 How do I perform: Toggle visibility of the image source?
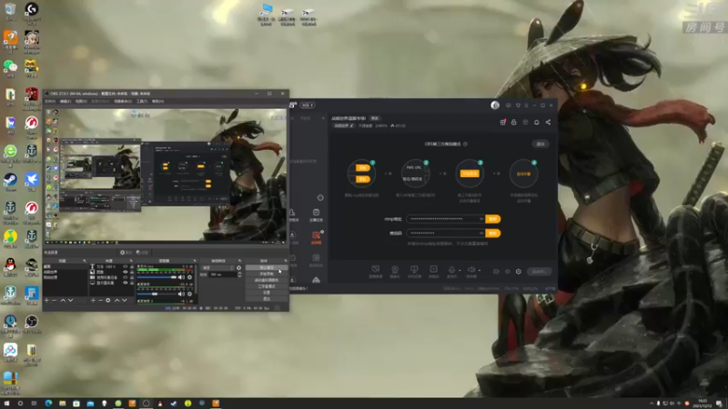pos(126,272)
